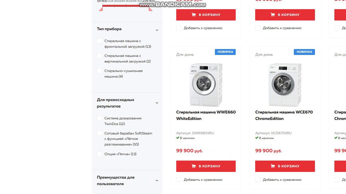Click the WCE670 ChromeEdition product image
346x194 pixels.
click(285, 85)
